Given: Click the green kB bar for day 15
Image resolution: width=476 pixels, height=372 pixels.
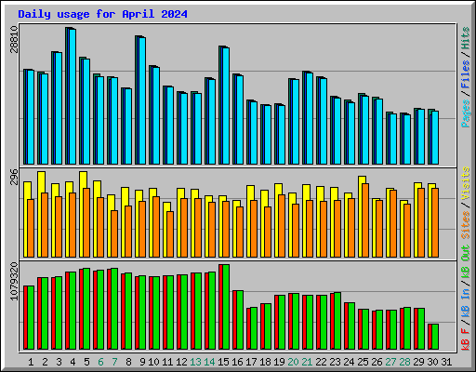Looking at the screenshot, I should tap(226, 307).
